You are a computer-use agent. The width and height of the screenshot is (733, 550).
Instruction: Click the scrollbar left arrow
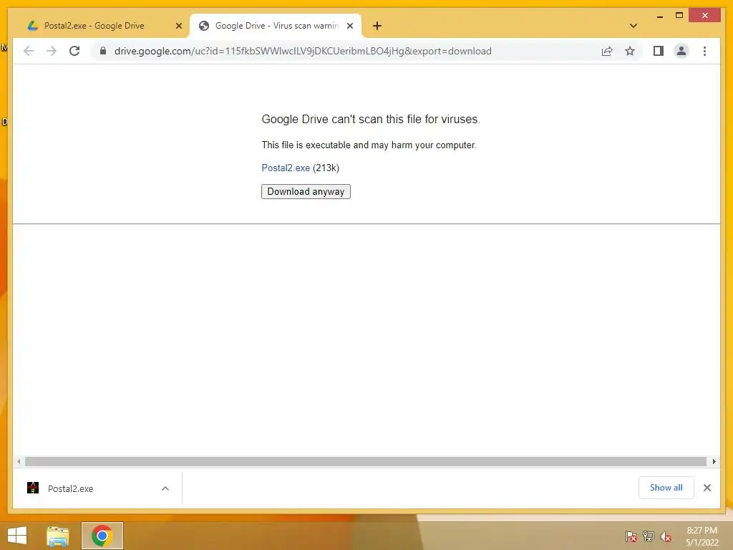click(x=18, y=462)
